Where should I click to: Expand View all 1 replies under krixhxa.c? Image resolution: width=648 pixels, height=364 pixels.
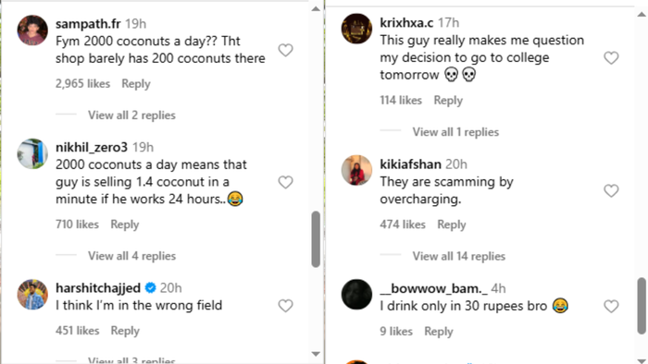tap(455, 132)
